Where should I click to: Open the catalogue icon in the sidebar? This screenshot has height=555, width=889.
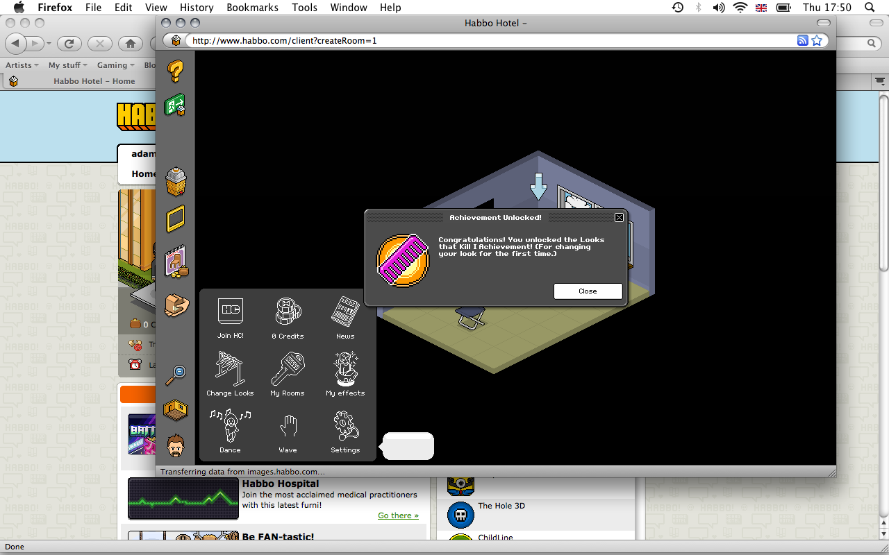(176, 263)
